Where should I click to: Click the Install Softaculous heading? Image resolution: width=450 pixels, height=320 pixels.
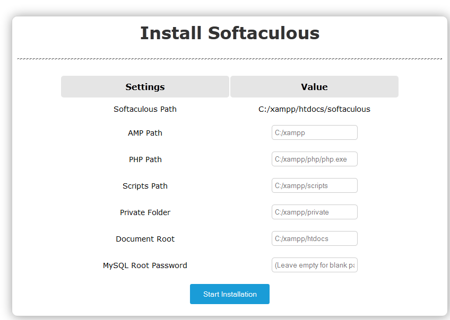click(x=230, y=33)
